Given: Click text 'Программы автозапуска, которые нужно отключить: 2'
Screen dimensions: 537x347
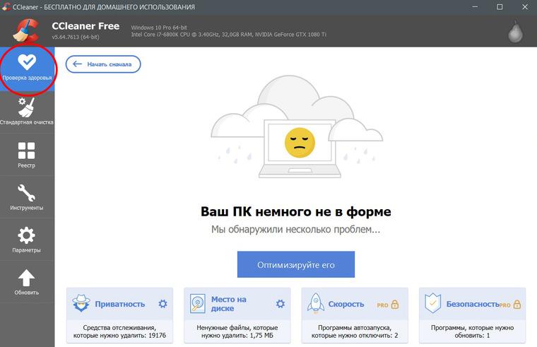Looking at the screenshot, I should pos(355,331).
